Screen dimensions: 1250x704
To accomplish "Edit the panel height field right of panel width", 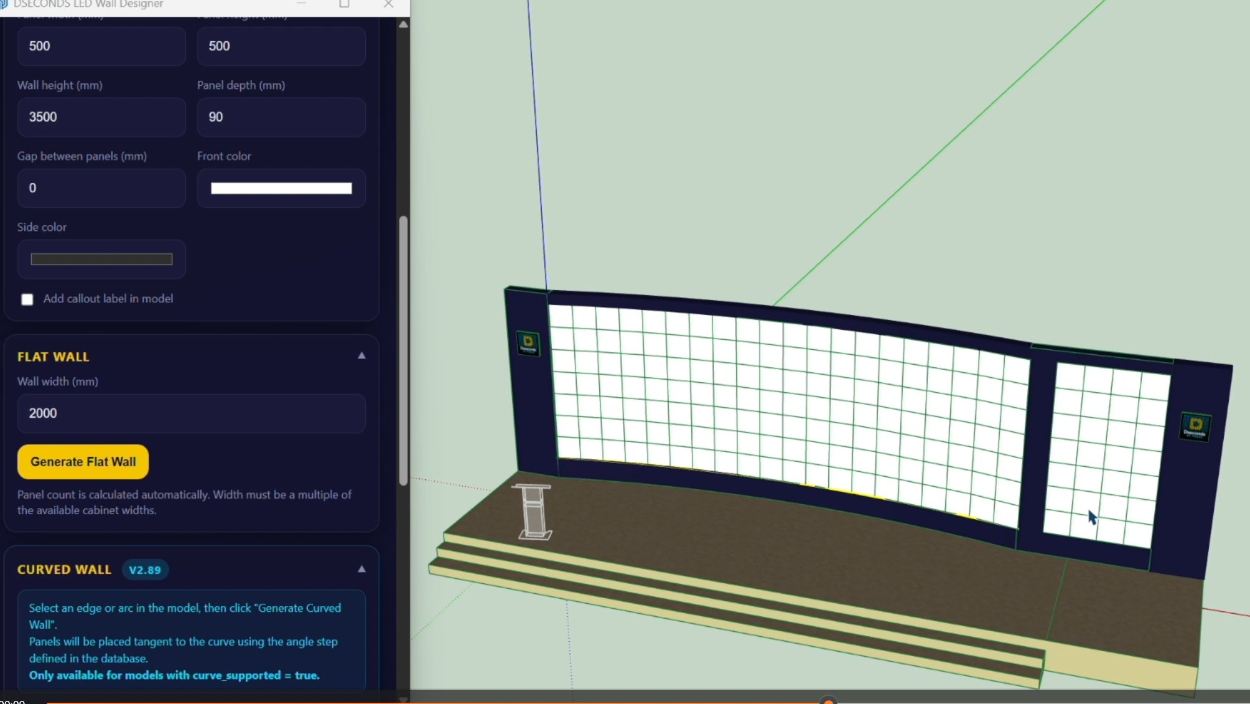I will (281, 46).
